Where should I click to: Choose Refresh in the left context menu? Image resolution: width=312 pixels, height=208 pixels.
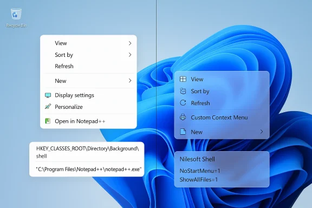click(88, 66)
